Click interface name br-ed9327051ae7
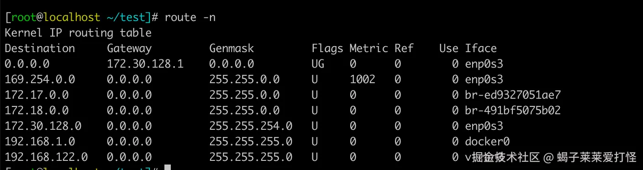 tap(513, 95)
